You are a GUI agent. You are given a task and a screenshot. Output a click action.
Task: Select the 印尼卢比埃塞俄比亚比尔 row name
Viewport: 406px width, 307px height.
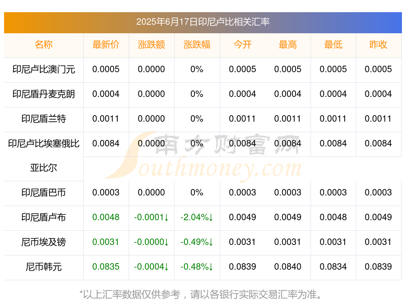(43, 156)
